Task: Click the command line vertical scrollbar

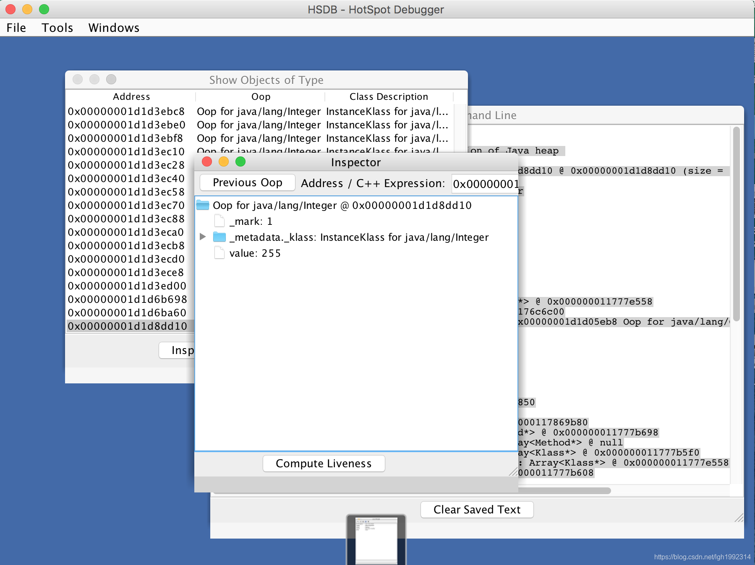Action: click(x=736, y=224)
